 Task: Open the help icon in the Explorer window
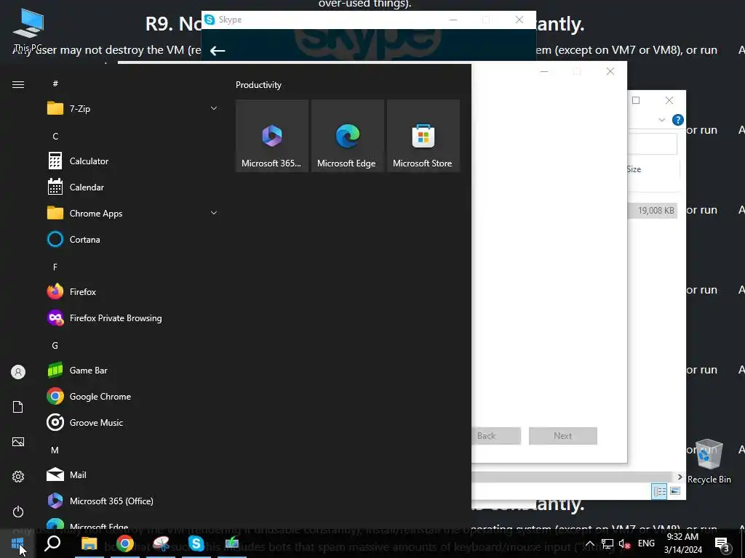(x=678, y=120)
